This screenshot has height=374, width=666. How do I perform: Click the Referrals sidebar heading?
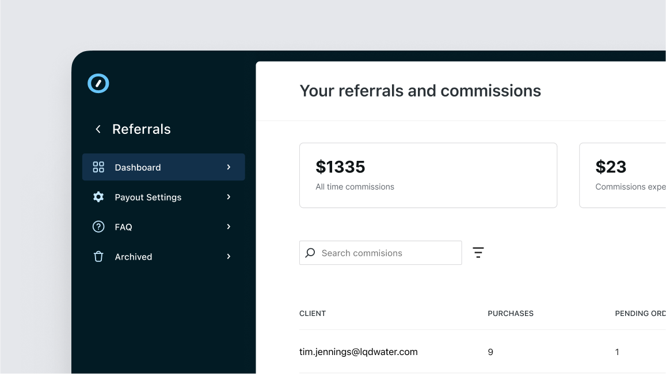[x=142, y=129]
